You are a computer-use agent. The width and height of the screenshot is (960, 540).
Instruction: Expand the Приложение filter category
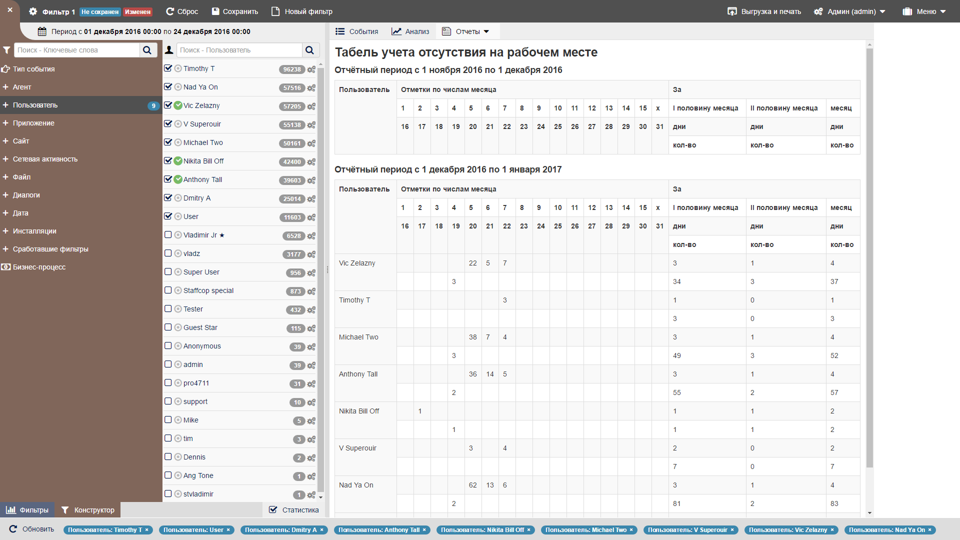pyautogui.click(x=33, y=123)
